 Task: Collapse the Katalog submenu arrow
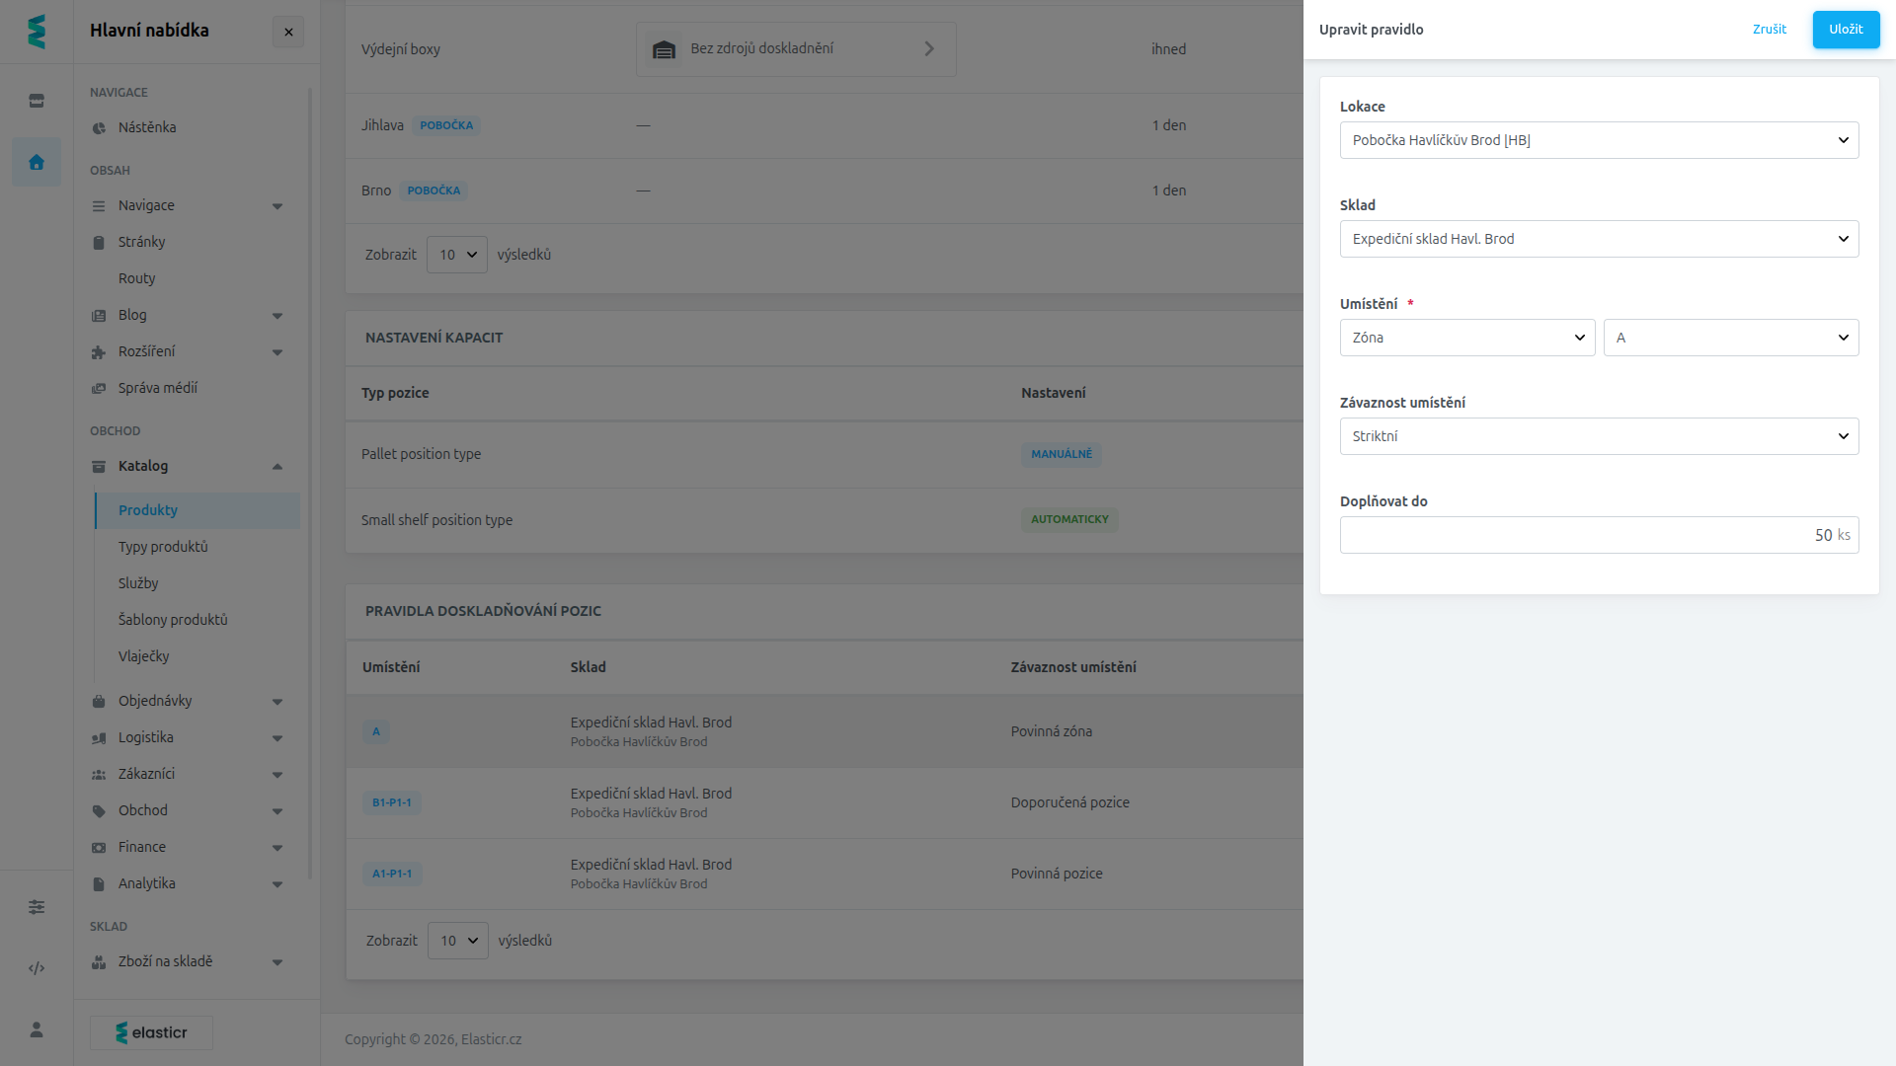click(x=277, y=466)
